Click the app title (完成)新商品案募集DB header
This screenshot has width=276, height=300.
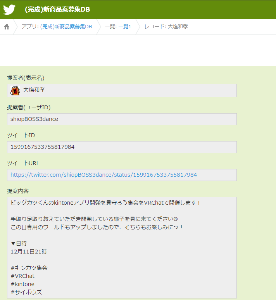(57, 9)
